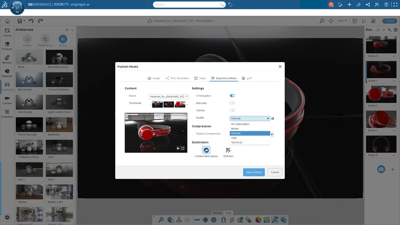
Task: Toggle the Canvas switch
Action: 232,110
